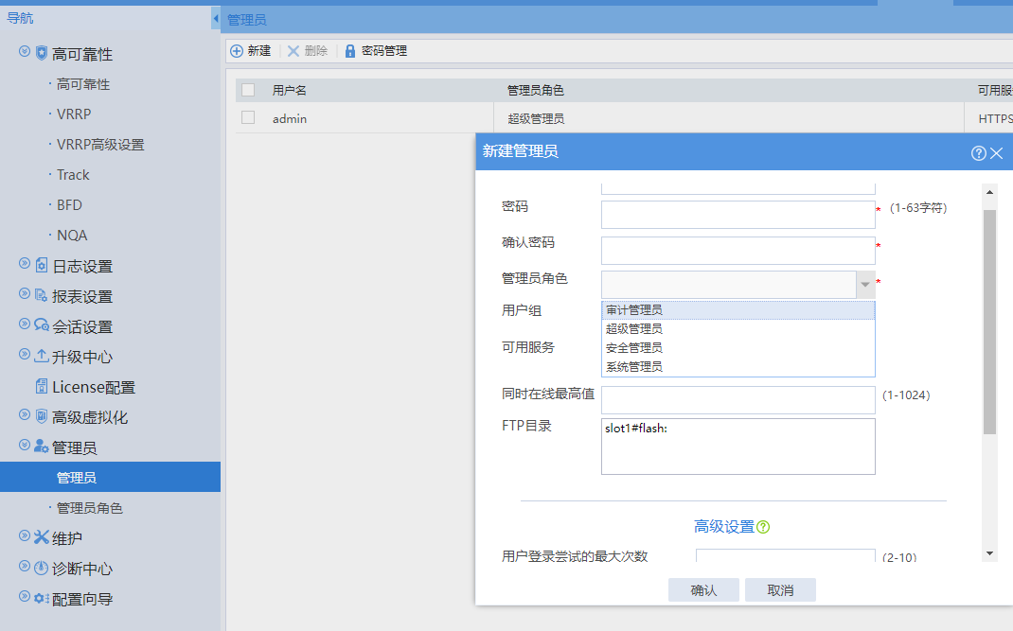The width and height of the screenshot is (1013, 631).
Task: Select 安全管理员 from the role list
Action: click(x=738, y=348)
